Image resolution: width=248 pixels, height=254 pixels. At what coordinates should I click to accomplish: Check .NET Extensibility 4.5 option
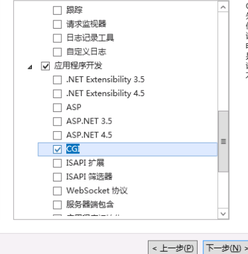(x=57, y=94)
